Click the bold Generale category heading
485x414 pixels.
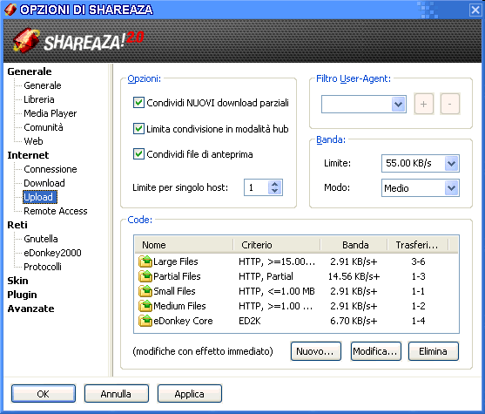[30, 71]
